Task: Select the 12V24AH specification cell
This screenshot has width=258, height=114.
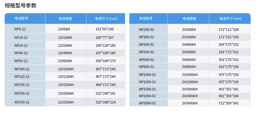Action: point(65,45)
